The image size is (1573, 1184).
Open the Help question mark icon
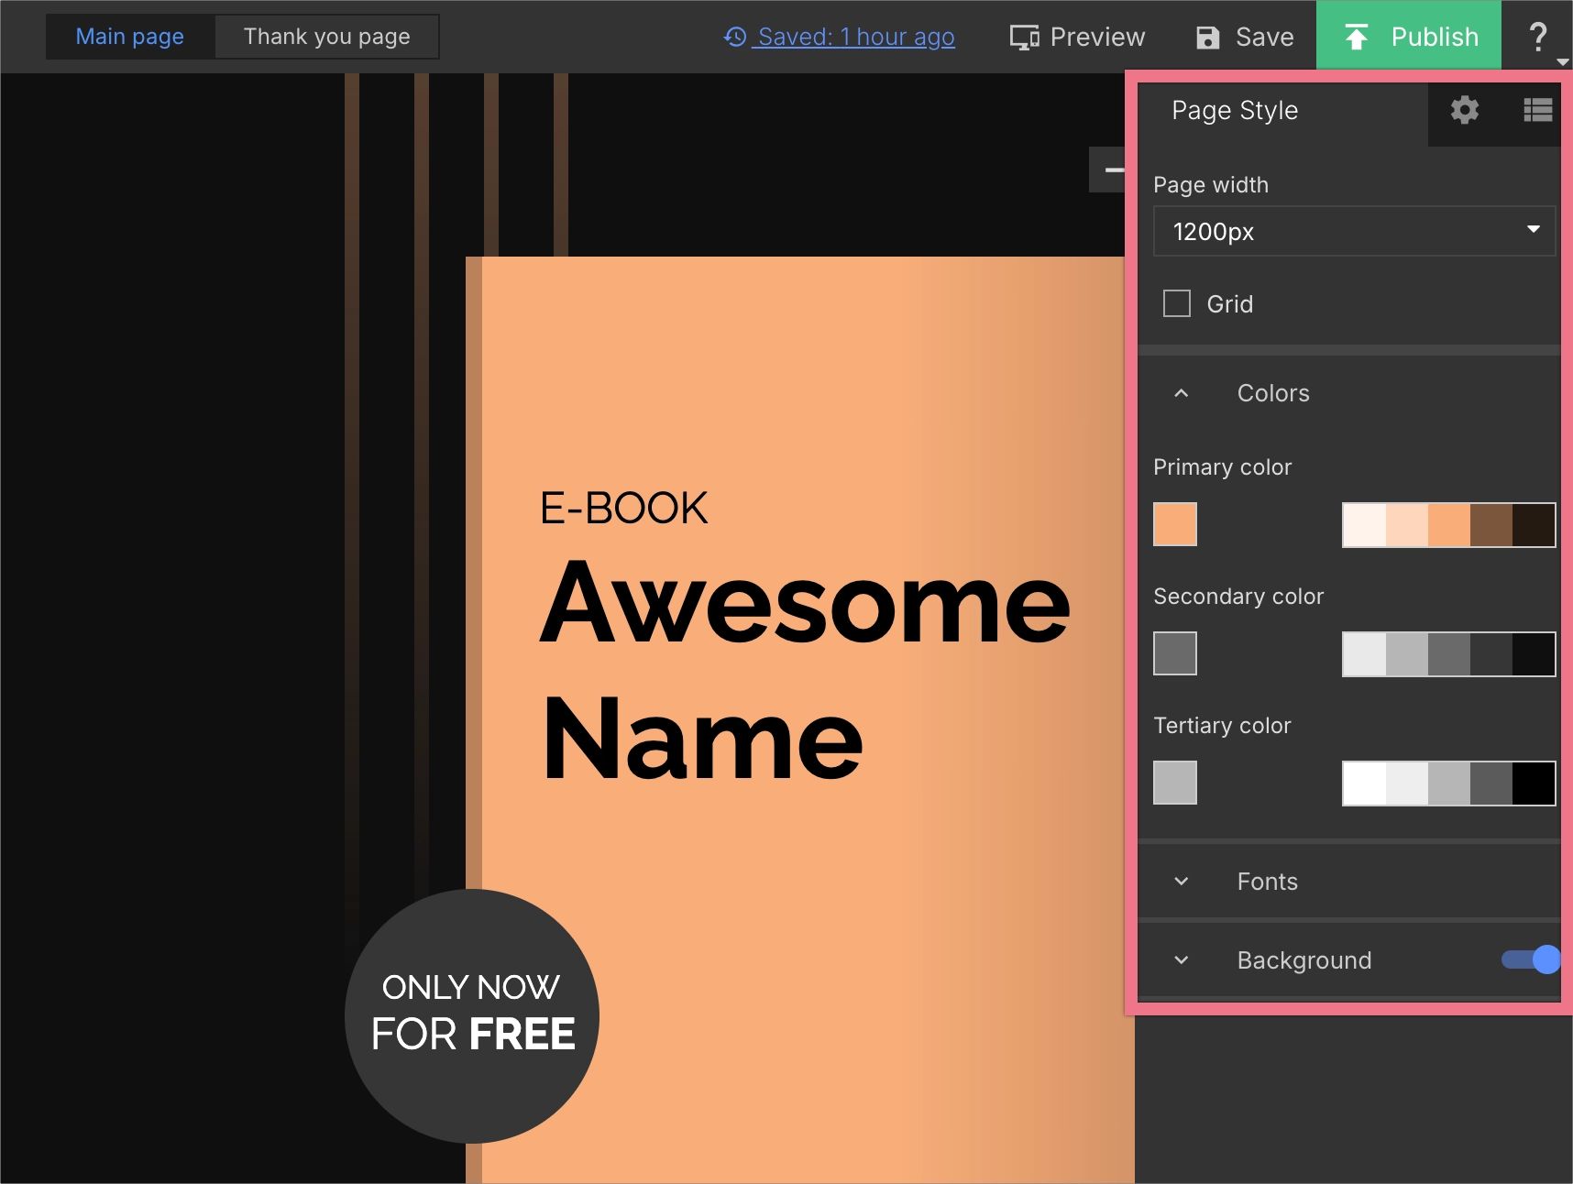tap(1538, 37)
